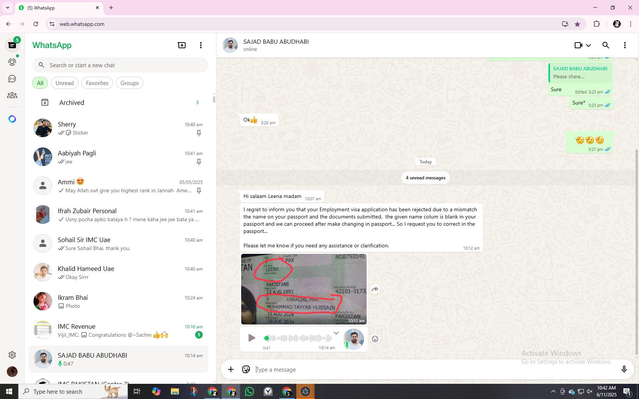Open the Ikram Bhai chat
The height and width of the screenshot is (399, 639).
(x=119, y=301)
